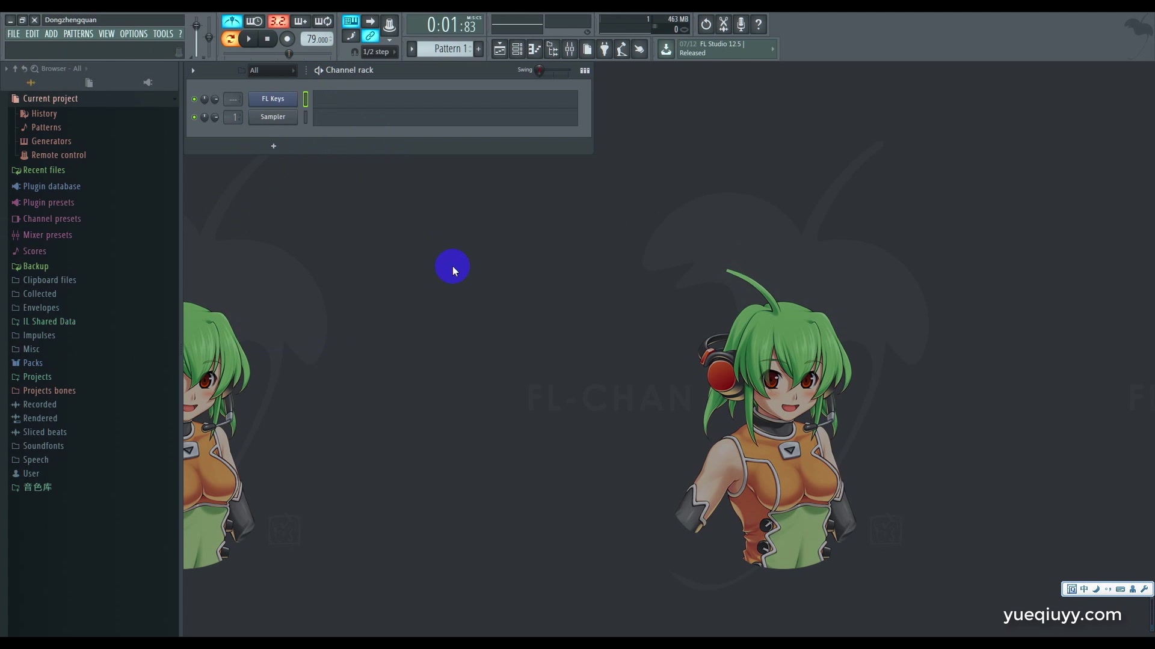
Task: Open the ADD menu in menu bar
Action: pos(51,34)
